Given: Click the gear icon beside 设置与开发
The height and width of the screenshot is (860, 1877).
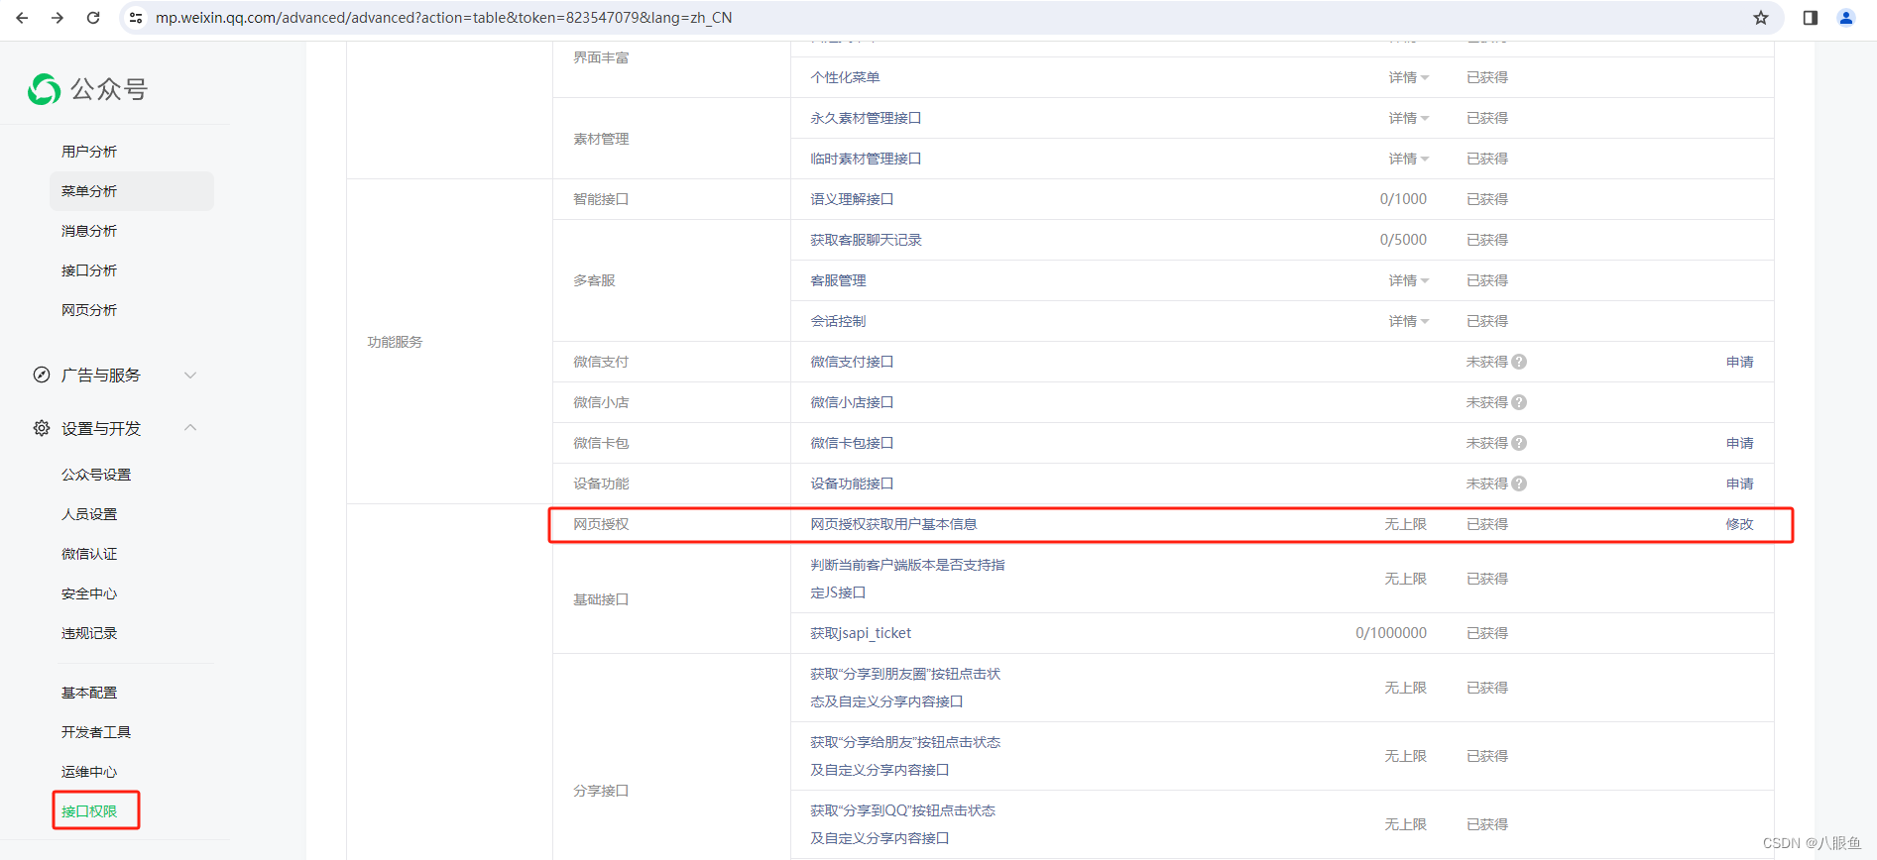Looking at the screenshot, I should click(x=42, y=428).
